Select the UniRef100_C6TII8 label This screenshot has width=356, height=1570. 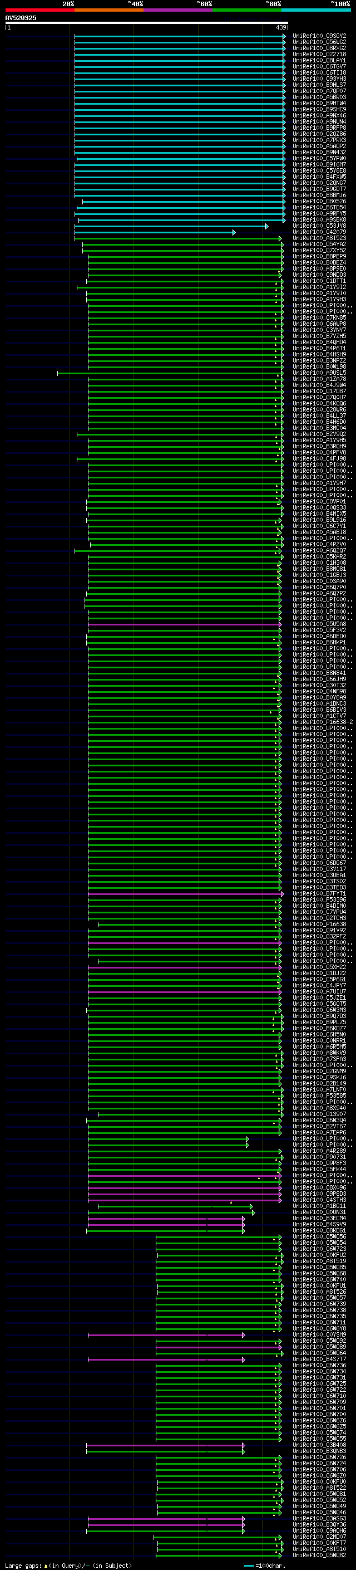319,72
